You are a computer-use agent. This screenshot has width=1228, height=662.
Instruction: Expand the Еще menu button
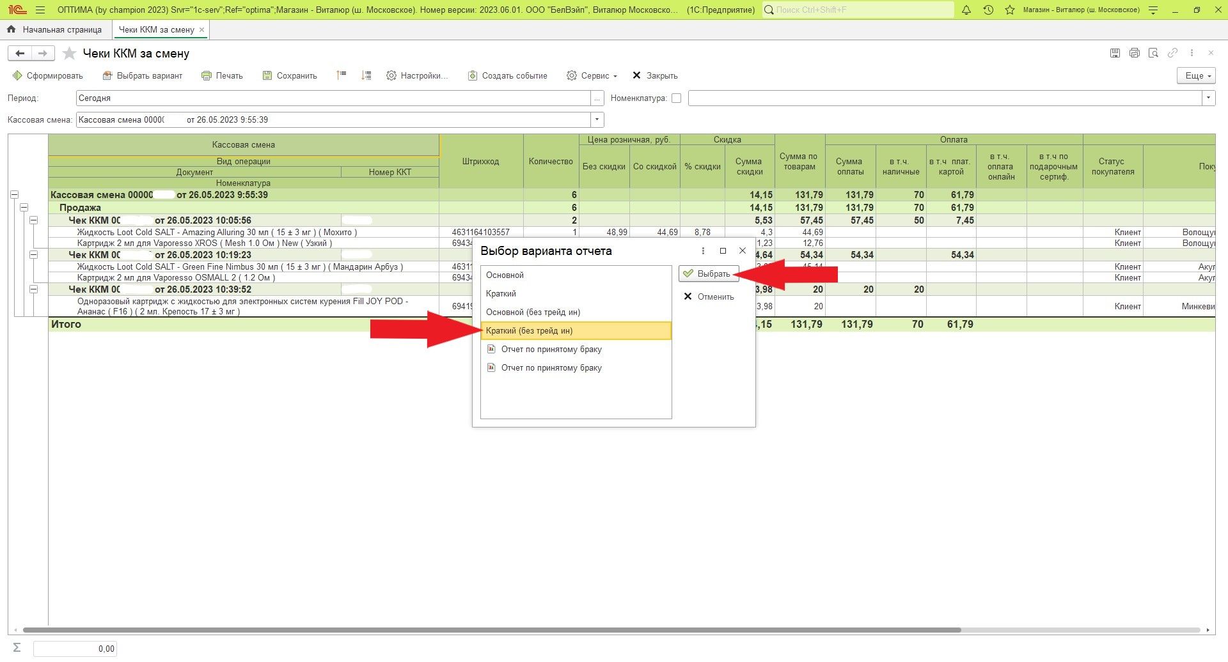pyautogui.click(x=1195, y=75)
